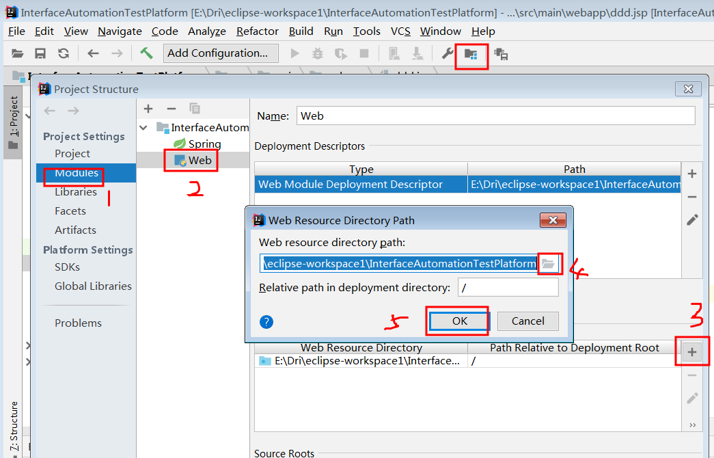Click the Forward arrow in main toolbar

click(x=117, y=54)
